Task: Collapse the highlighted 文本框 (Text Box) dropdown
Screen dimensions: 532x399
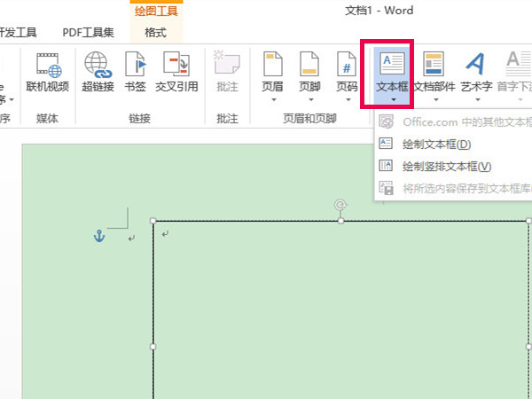Action: click(392, 74)
